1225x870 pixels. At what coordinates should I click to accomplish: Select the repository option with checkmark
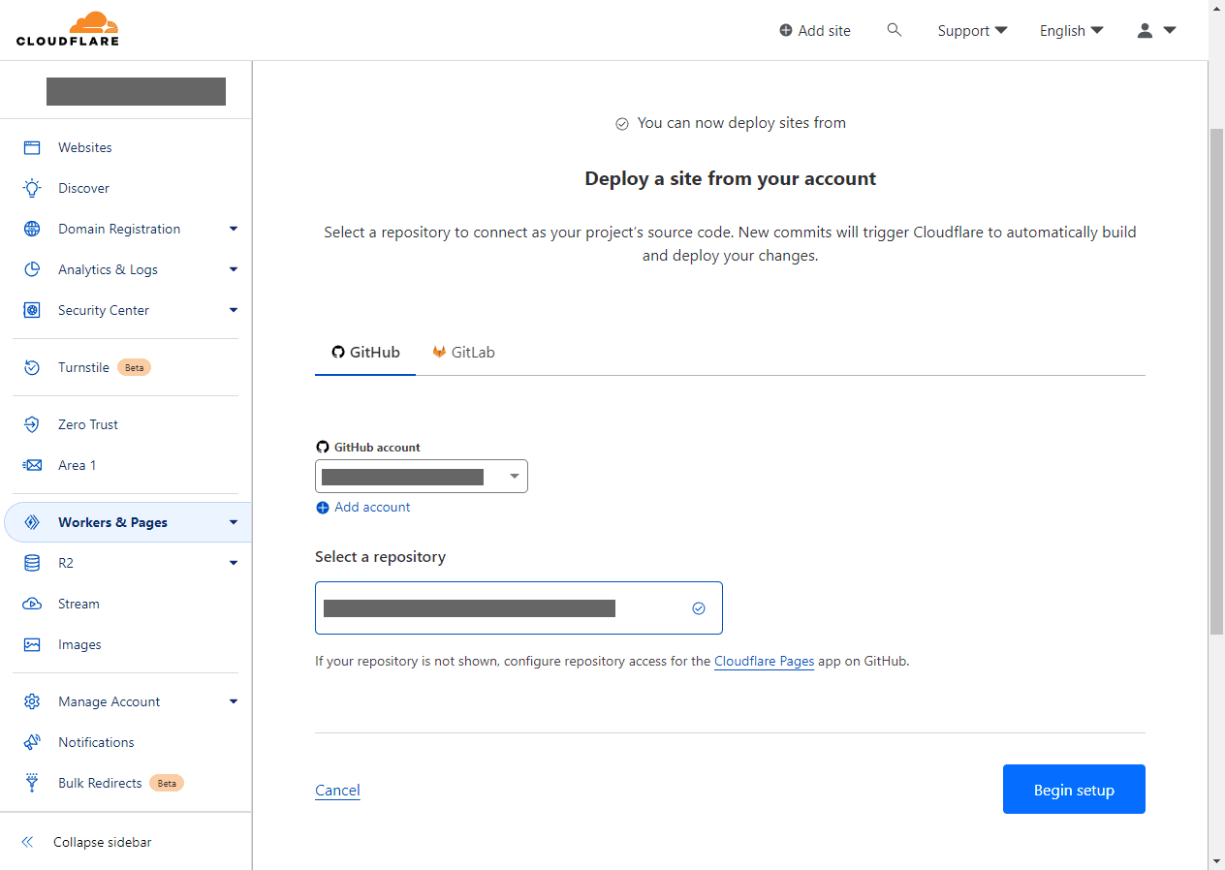518,607
